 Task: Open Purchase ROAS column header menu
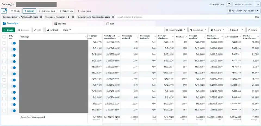[x=258, y=37]
